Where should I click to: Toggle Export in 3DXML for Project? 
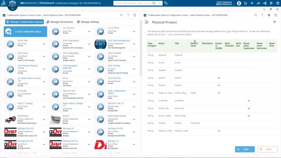click(x=219, y=85)
